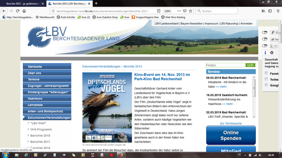Expand the Berichte 2018 submenu arrow

[28, 135]
